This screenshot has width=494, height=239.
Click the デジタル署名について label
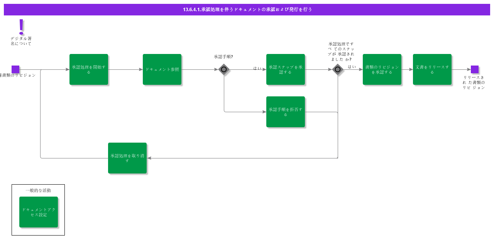pyautogui.click(x=21, y=41)
